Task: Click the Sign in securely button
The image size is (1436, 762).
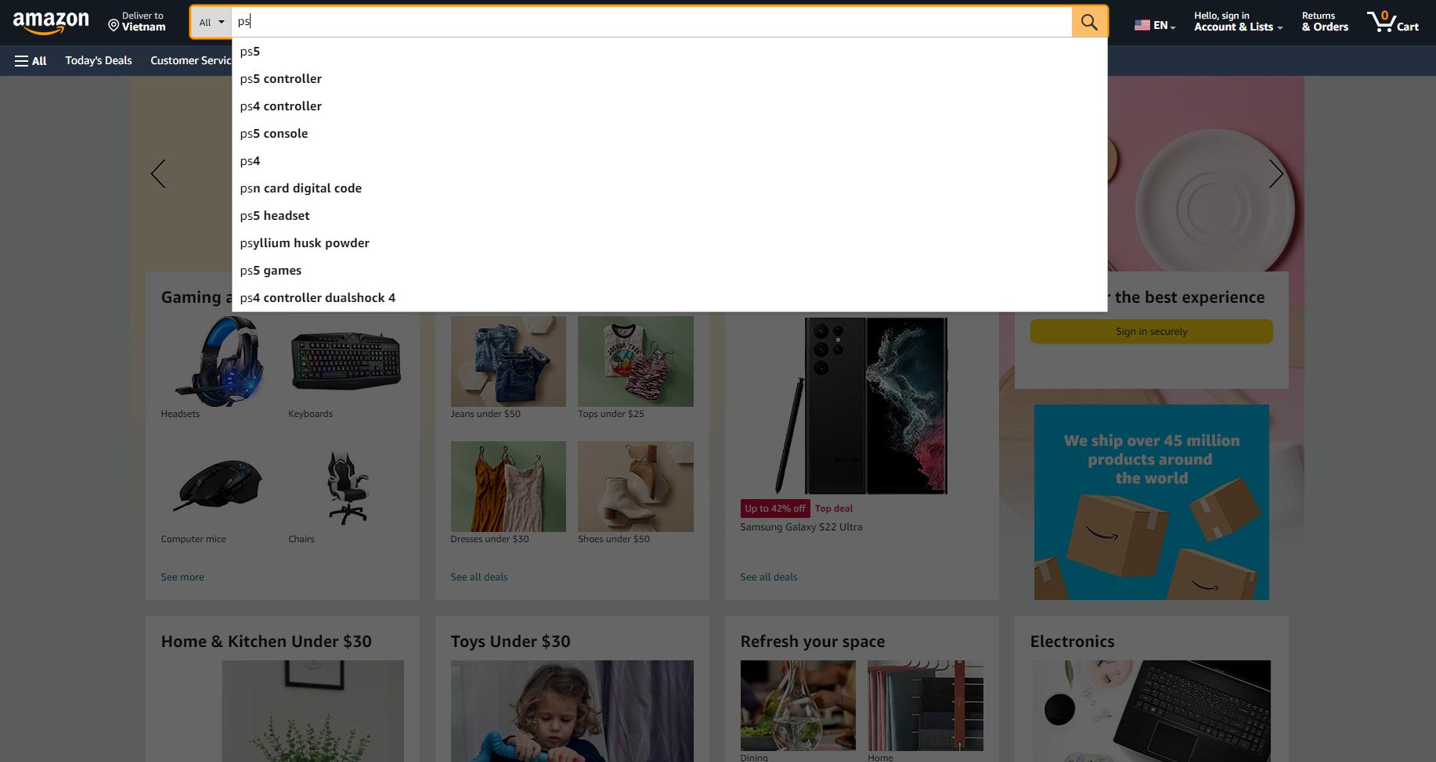Action: coord(1151,332)
